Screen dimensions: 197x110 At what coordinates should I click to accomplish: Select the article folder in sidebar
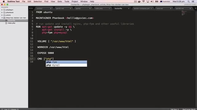click(x=8, y=15)
